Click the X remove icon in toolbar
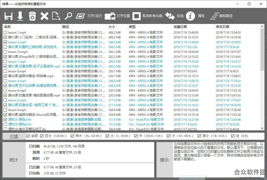The height and width of the screenshot is (180, 267). click(44, 16)
